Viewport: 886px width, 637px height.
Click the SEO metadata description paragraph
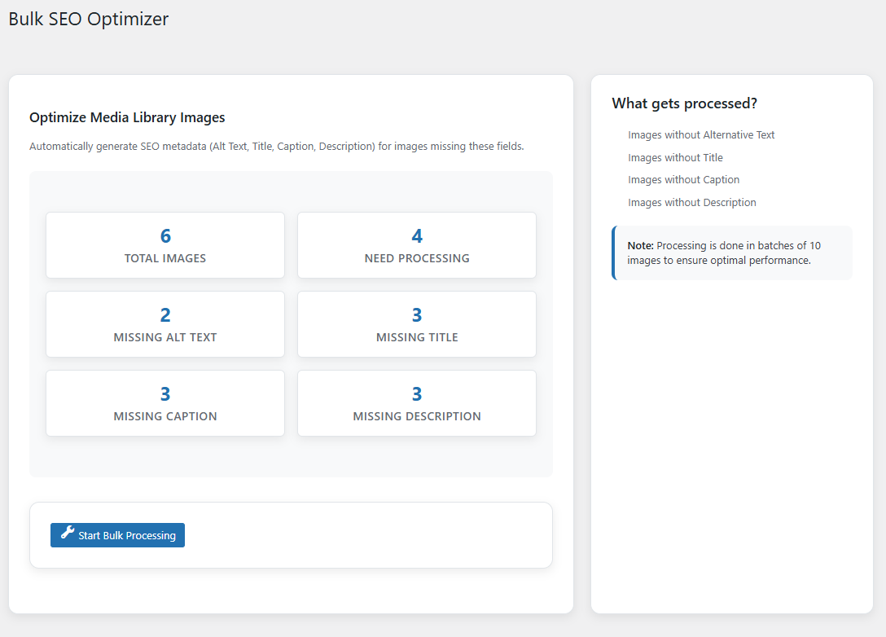[276, 147]
